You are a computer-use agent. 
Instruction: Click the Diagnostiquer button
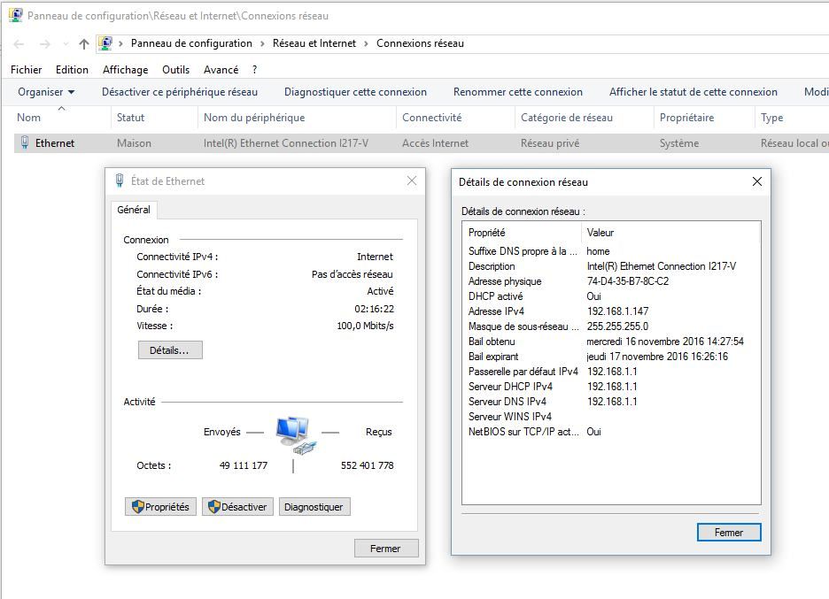pyautogui.click(x=314, y=507)
